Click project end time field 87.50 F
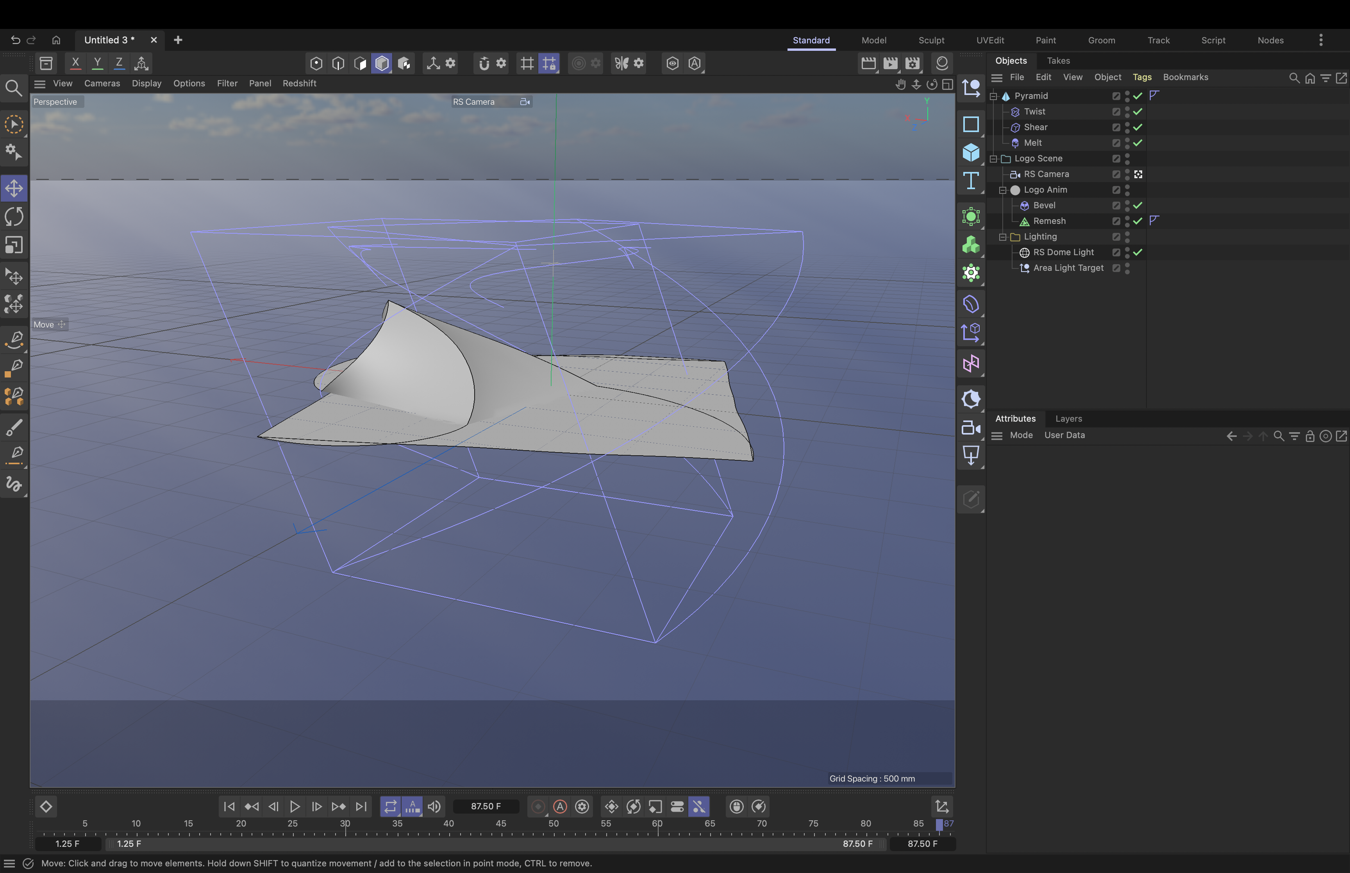This screenshot has height=873, width=1350. point(922,844)
